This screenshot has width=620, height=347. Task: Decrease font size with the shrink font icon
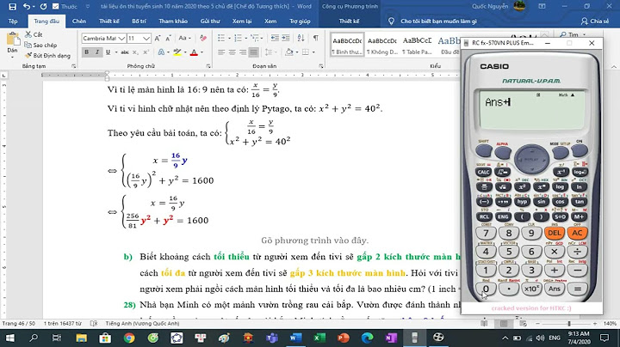[168, 39]
